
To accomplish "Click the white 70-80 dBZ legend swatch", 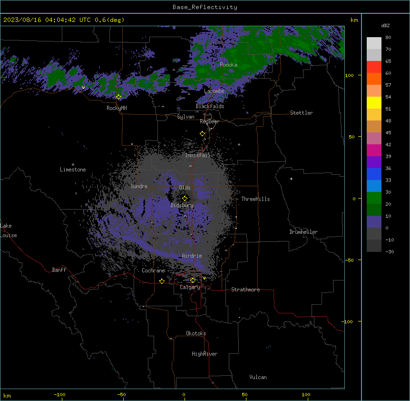I will [x=374, y=43].
